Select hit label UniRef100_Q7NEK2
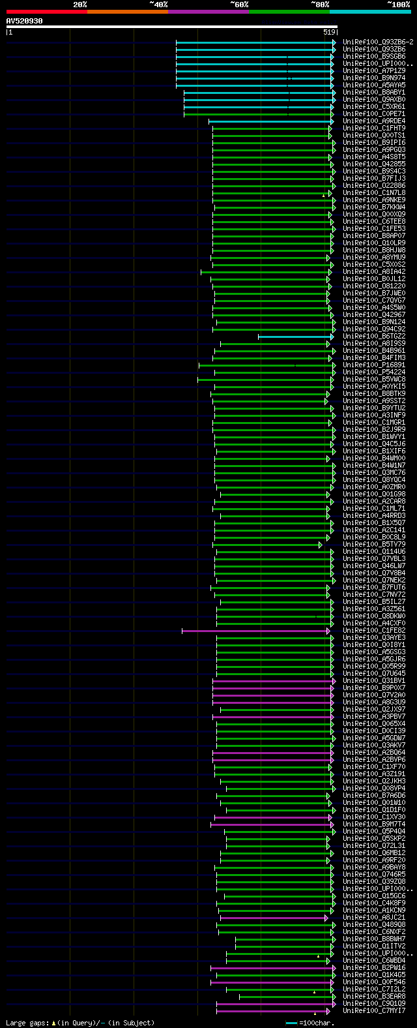 [x=374, y=580]
